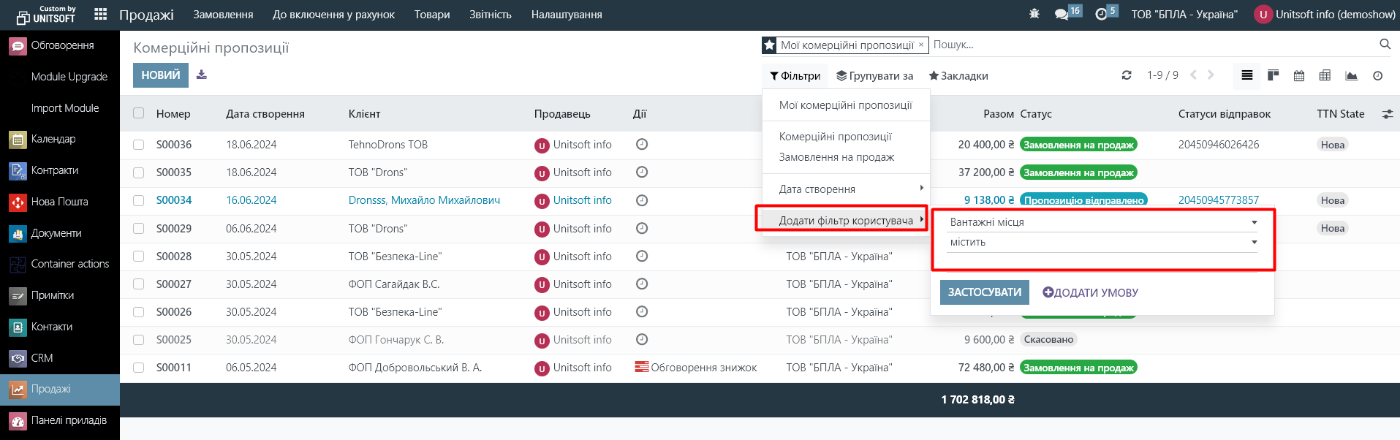Select Замовлення на продаж filter
Screen dimensions: 1400x440
point(846,157)
